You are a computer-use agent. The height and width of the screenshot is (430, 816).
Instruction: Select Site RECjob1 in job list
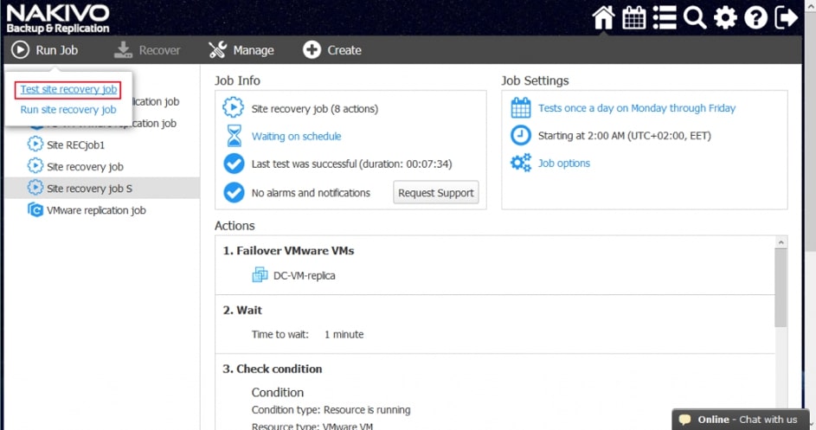click(x=75, y=144)
